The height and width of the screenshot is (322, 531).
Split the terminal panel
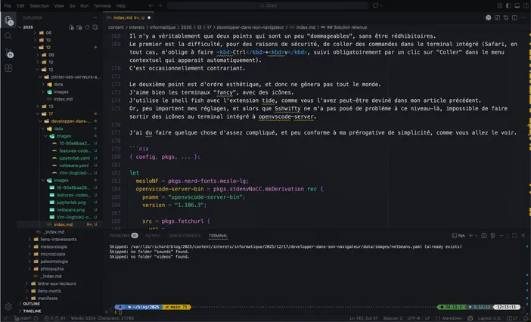point(484,235)
